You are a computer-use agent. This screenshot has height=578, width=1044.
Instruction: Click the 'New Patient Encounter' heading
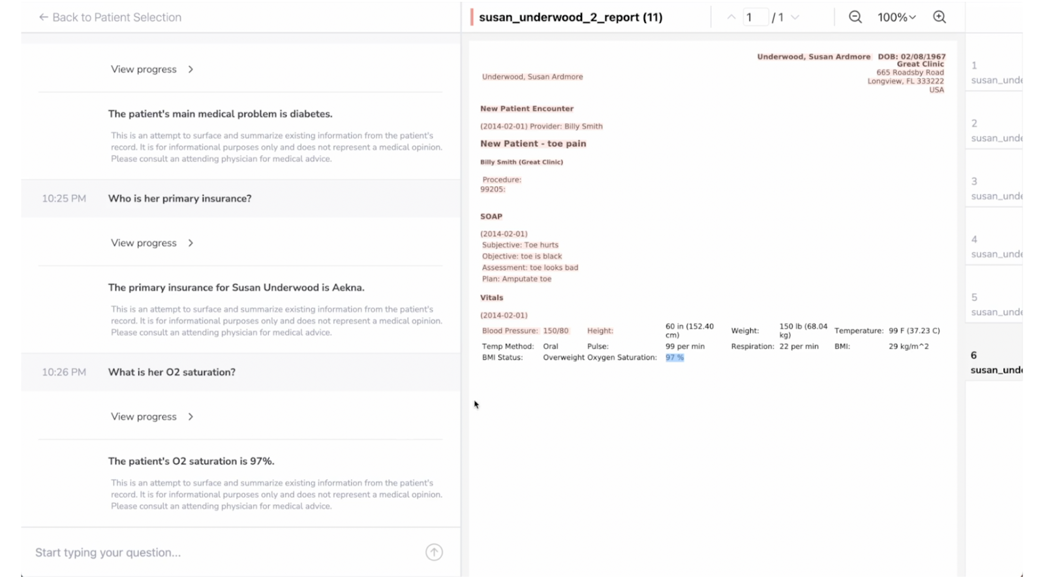(527, 109)
